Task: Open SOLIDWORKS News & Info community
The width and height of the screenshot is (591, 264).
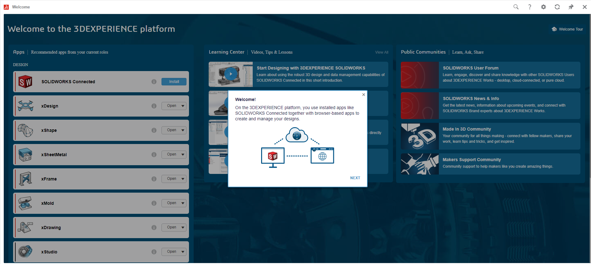Action: point(490,106)
